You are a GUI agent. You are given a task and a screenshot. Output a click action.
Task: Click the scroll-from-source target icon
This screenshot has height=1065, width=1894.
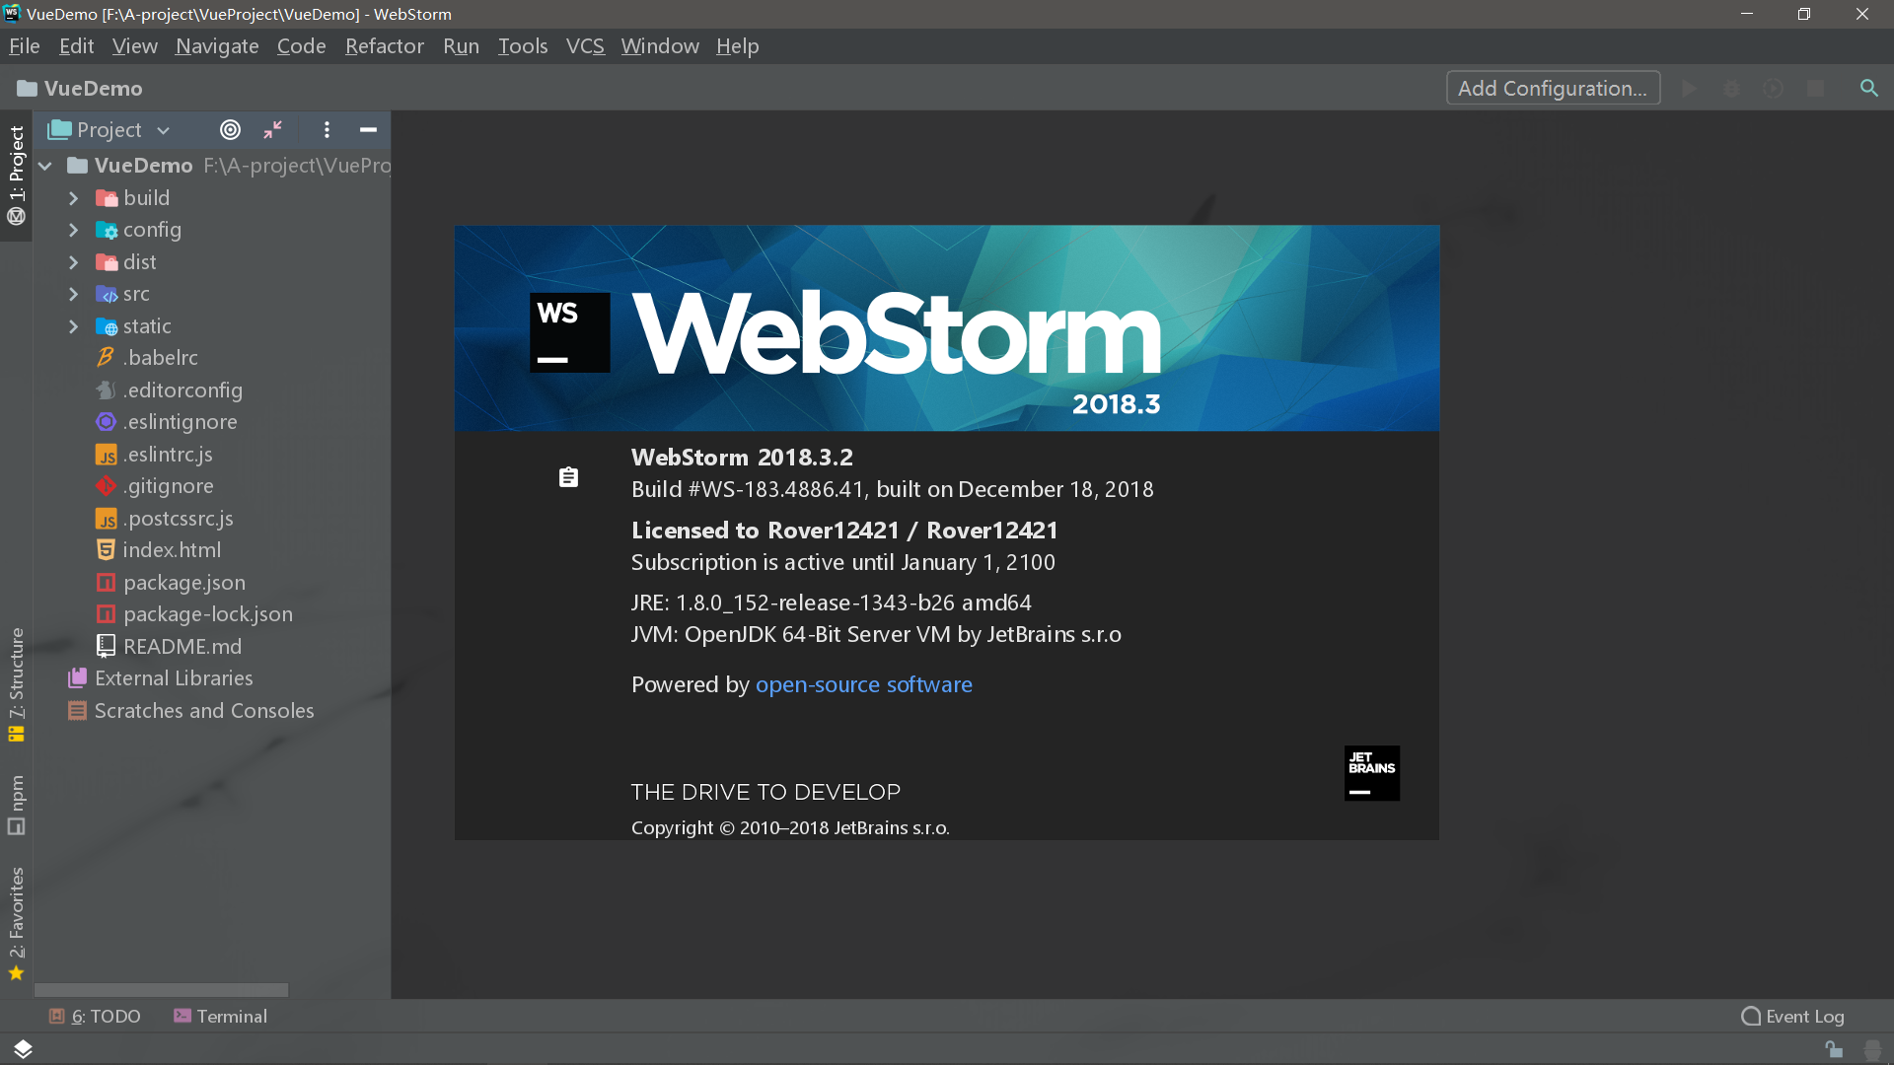(230, 130)
